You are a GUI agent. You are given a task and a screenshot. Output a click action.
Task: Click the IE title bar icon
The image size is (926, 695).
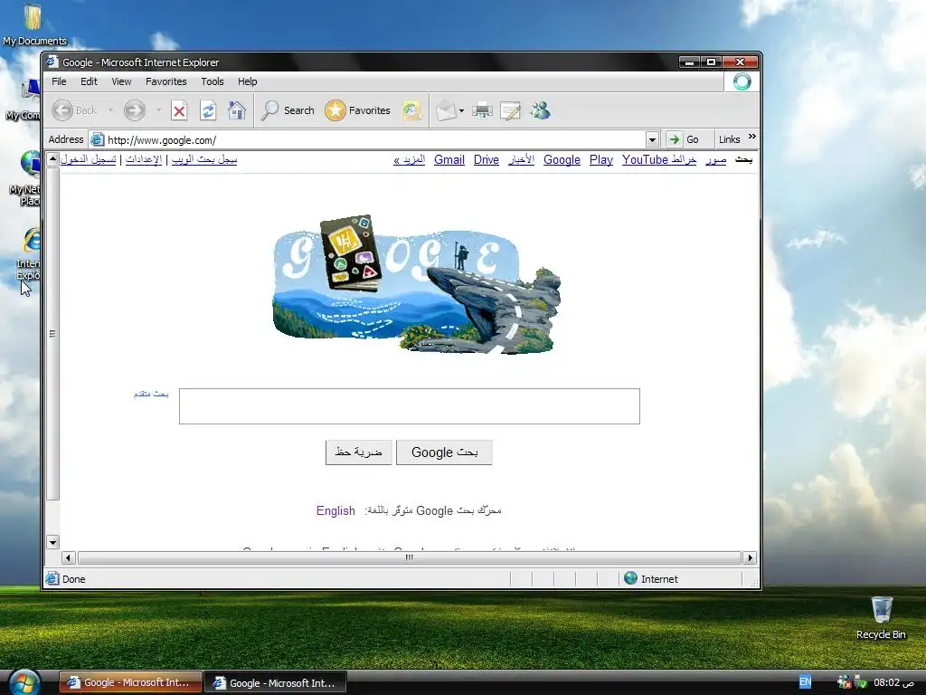pyautogui.click(x=52, y=62)
